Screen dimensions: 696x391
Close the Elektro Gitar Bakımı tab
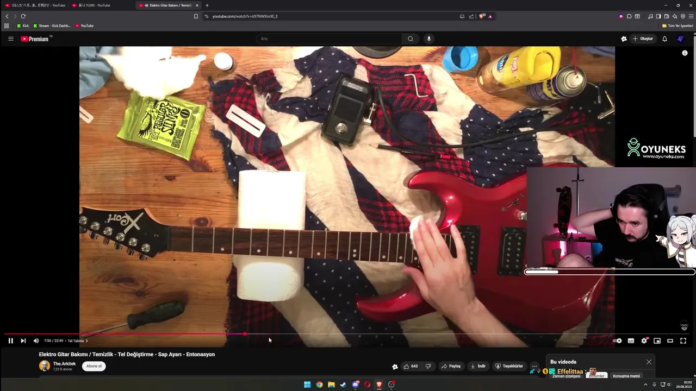coord(197,5)
